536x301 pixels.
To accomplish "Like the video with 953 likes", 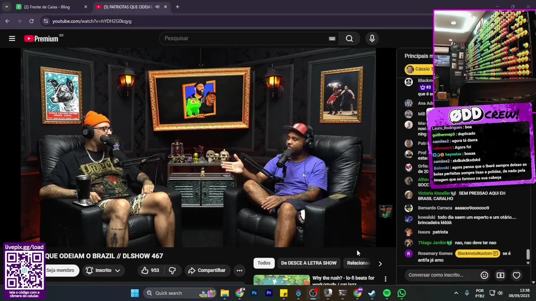I will click(x=150, y=270).
